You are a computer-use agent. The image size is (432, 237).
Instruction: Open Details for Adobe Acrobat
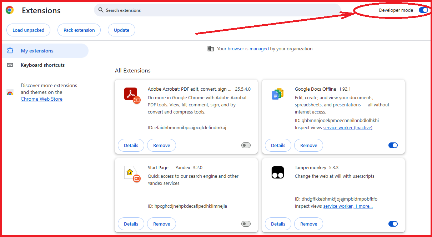click(131, 145)
